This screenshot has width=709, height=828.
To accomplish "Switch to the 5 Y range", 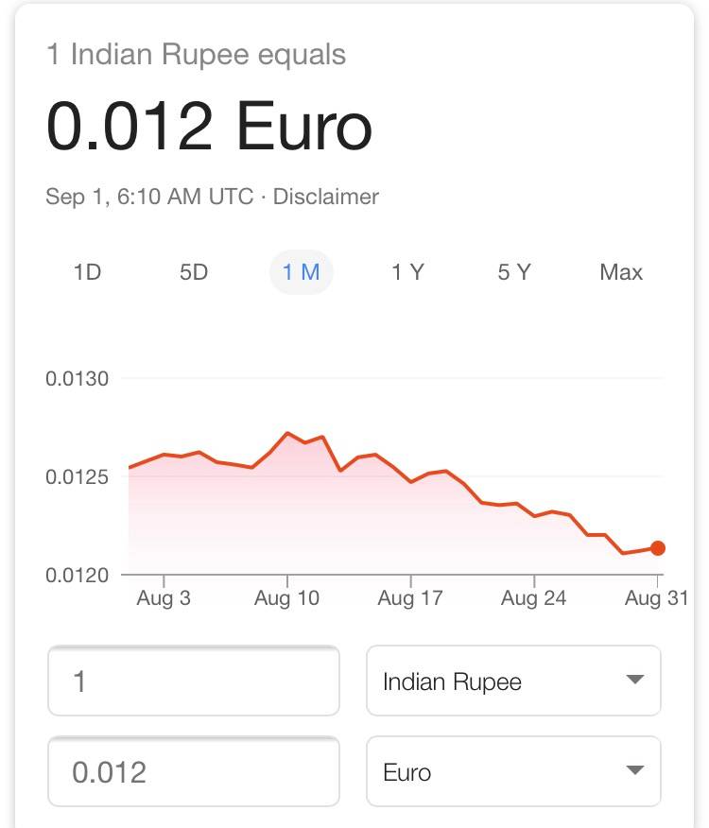I will [x=514, y=272].
